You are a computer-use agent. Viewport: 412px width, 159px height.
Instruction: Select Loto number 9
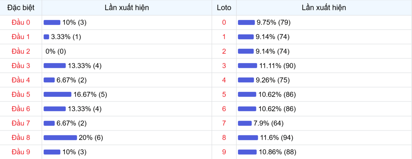[224, 152]
